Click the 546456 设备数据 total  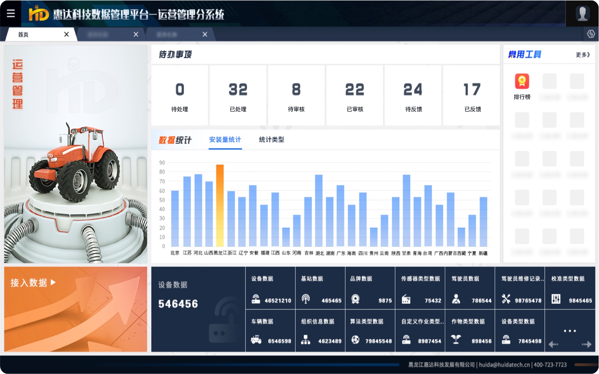point(178,304)
